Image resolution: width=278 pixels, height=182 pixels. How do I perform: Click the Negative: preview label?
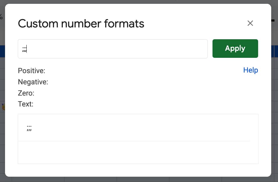33,82
